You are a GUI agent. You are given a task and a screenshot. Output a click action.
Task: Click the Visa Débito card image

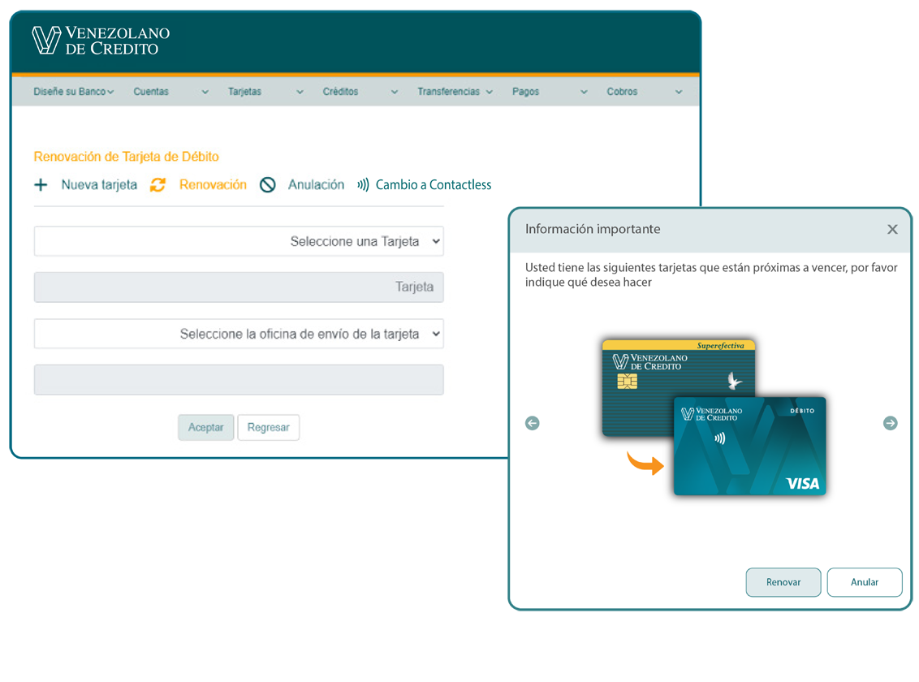click(x=749, y=447)
